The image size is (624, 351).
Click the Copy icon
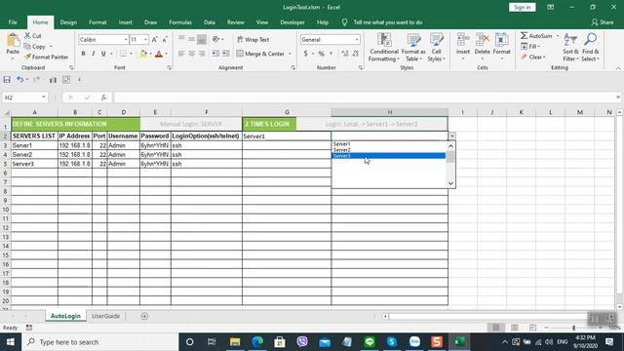coord(27,47)
